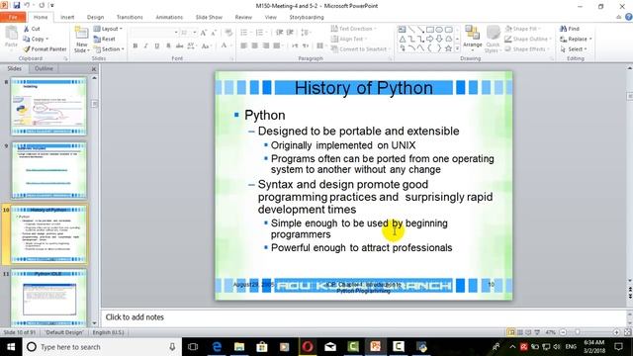633x356 pixels.
Task: Switch to the Design ribbon tab
Action: pos(95,17)
